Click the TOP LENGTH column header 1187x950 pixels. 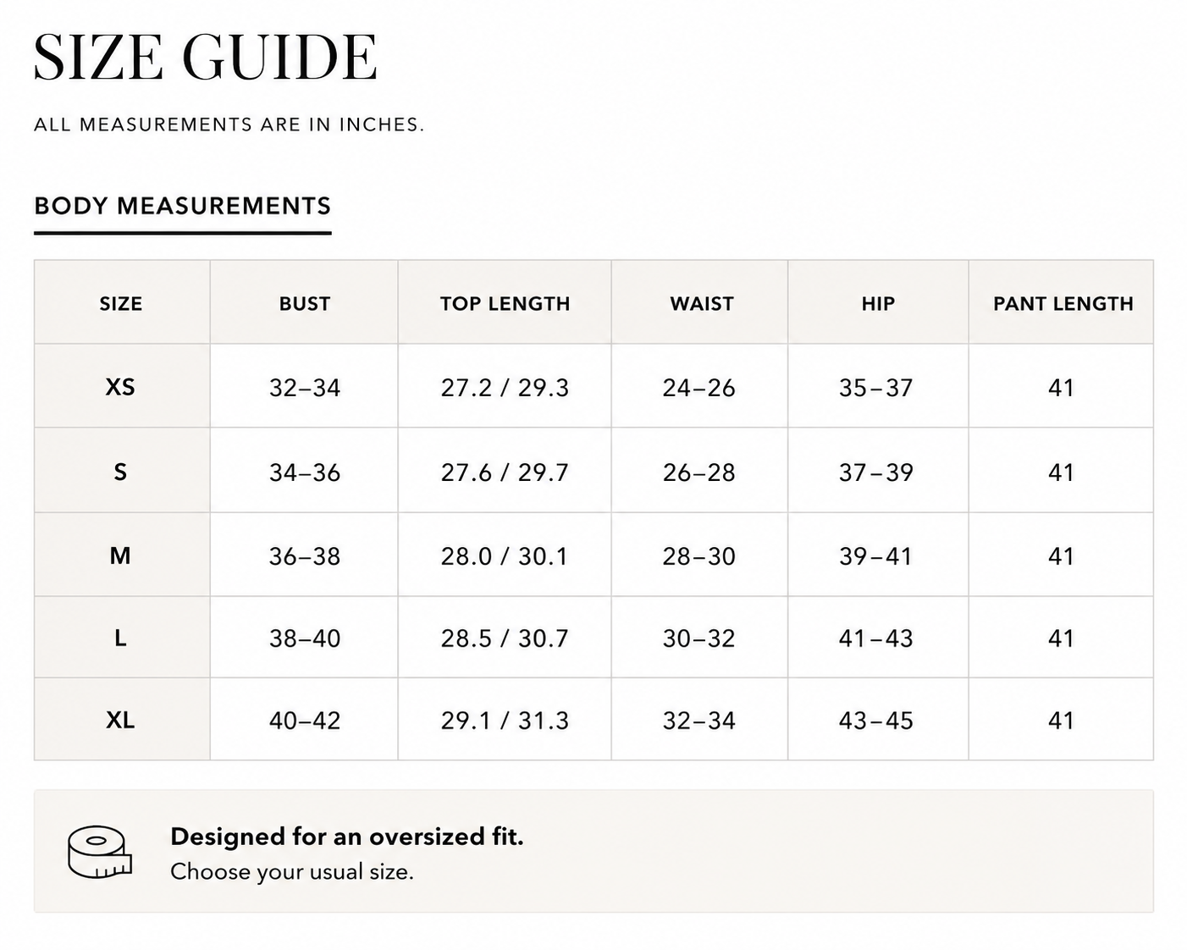(x=505, y=304)
